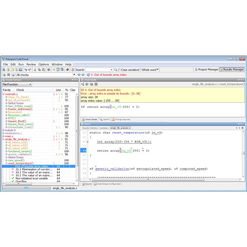247x247 pixels.
Task: Tick the Whole word checkbox
Action: (x=140, y=70)
